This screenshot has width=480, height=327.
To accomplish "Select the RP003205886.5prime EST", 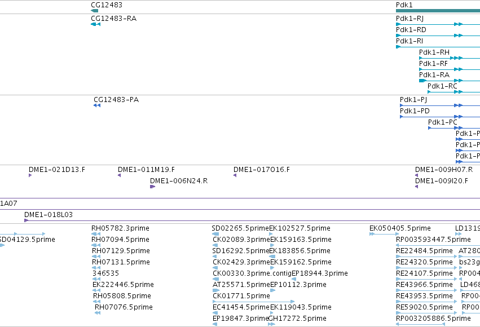I will 433,319.
